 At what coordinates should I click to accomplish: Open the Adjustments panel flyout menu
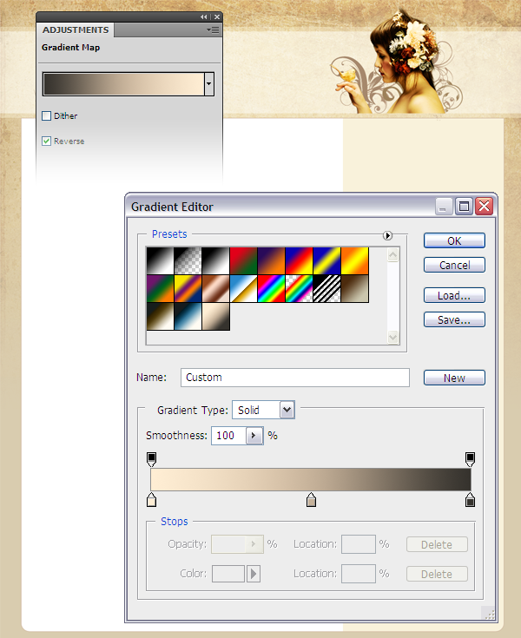tap(213, 30)
